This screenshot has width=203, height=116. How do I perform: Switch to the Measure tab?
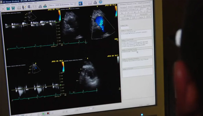pyautogui.click(x=129, y=4)
